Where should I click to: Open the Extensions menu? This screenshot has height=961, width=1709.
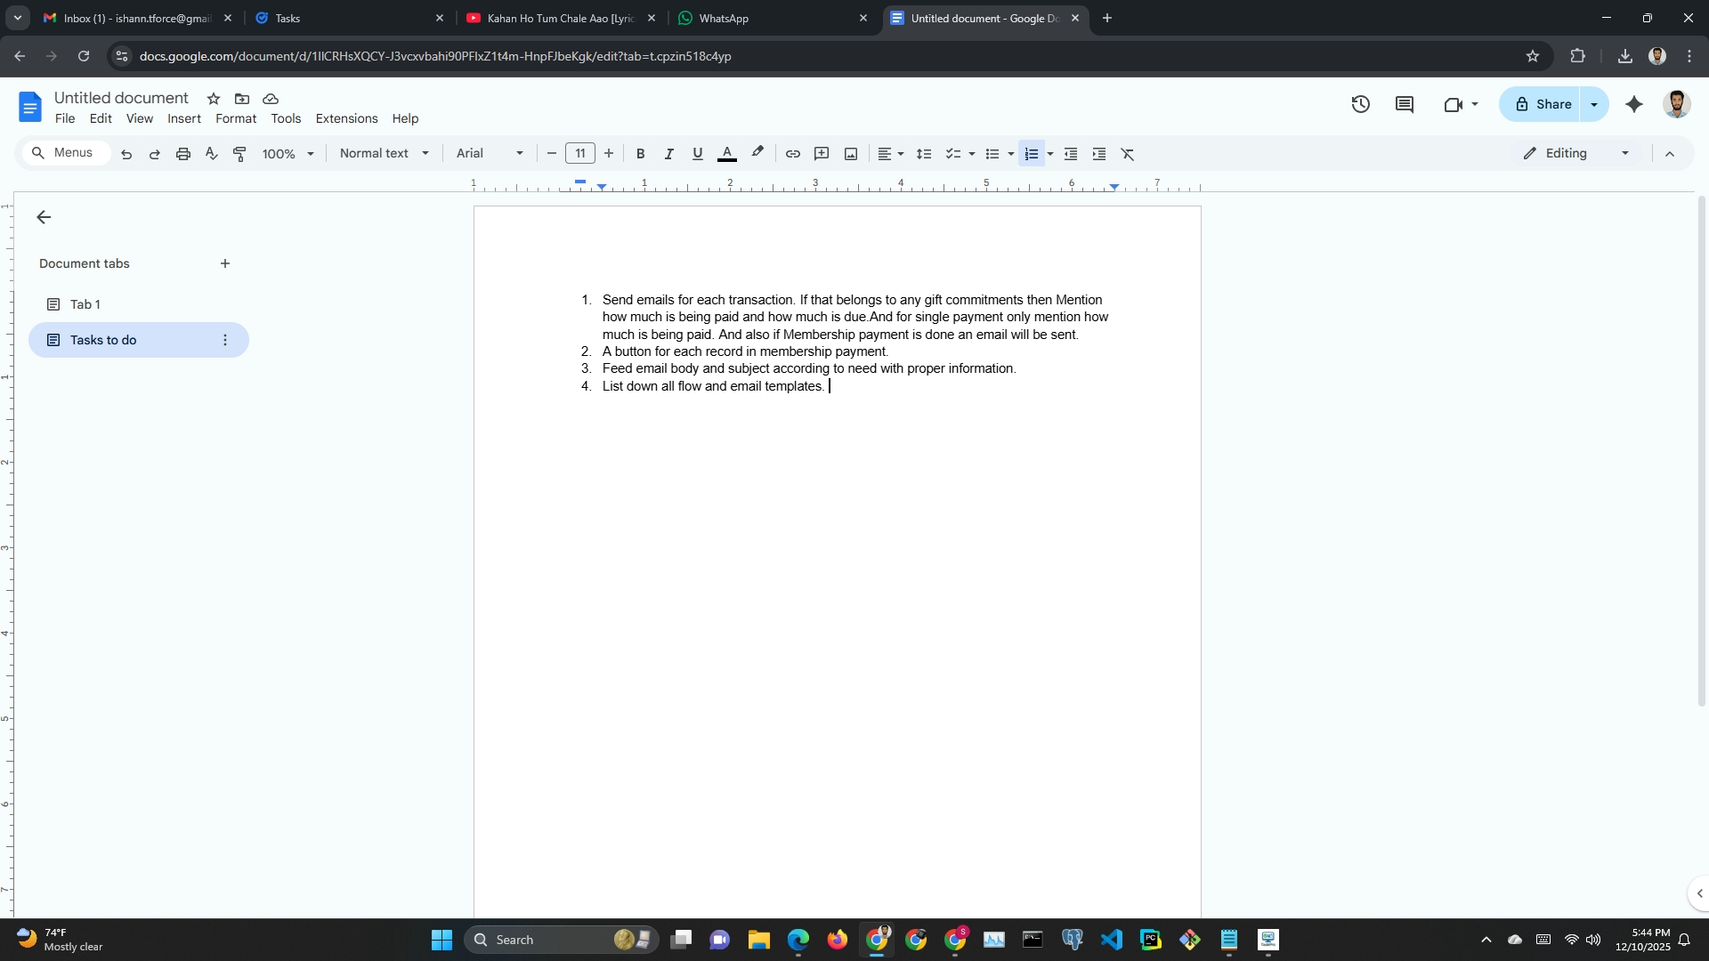(346, 118)
